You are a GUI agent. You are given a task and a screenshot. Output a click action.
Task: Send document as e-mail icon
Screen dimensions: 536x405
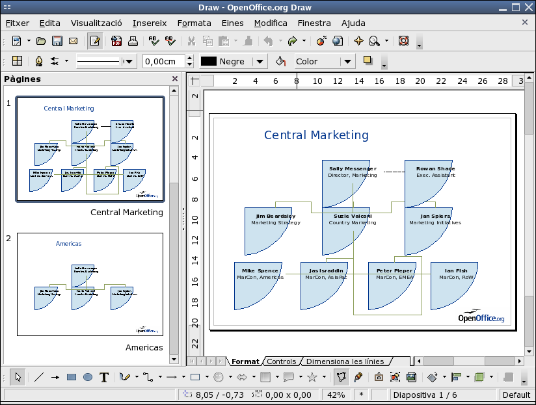click(73, 42)
